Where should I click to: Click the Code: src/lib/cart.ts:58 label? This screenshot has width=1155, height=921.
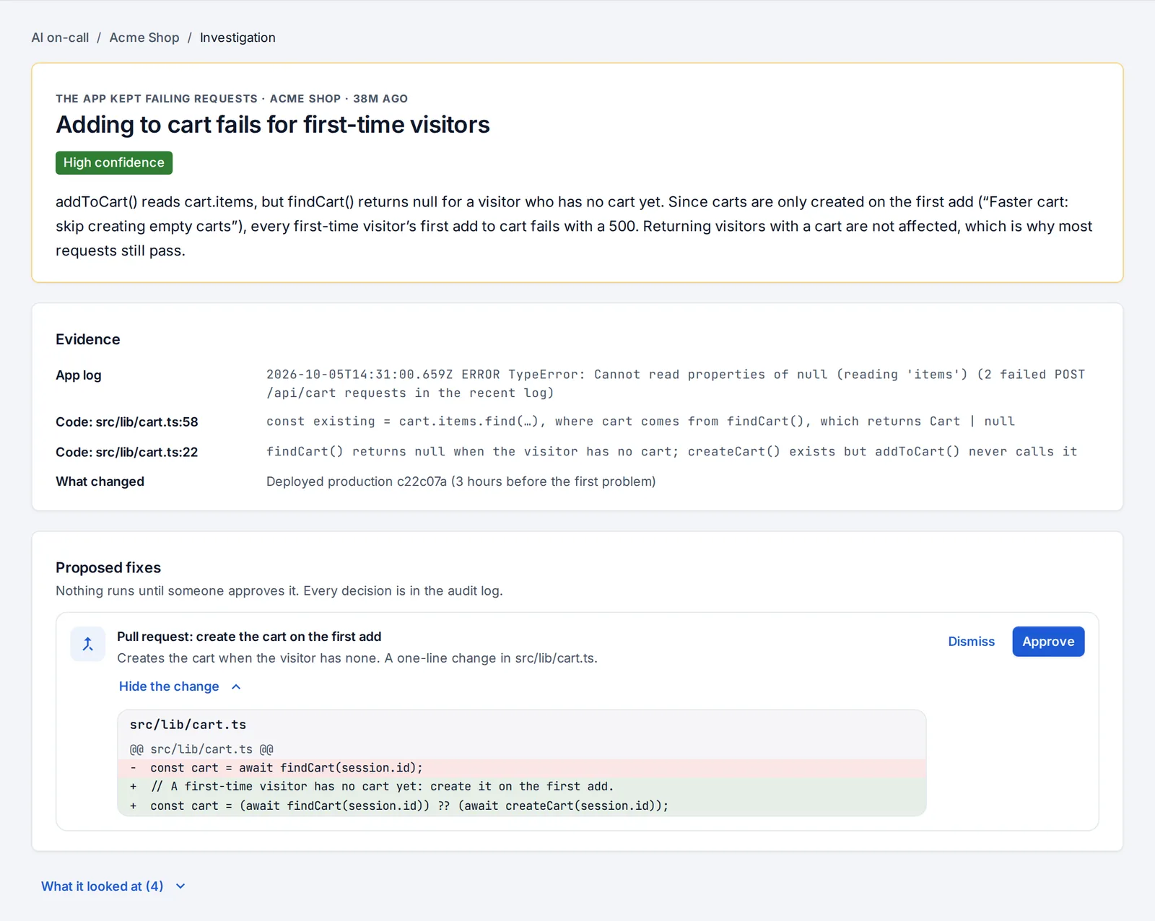tap(127, 422)
